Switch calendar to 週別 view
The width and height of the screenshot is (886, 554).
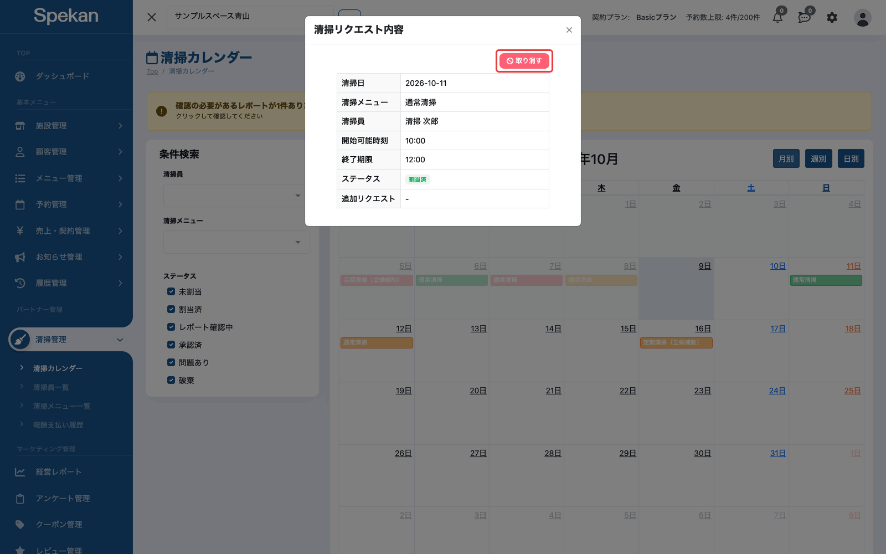tap(818, 159)
